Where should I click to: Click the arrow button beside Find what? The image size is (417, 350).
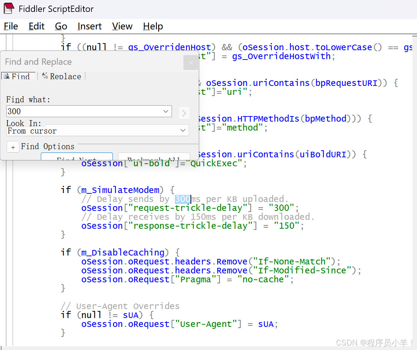(184, 113)
